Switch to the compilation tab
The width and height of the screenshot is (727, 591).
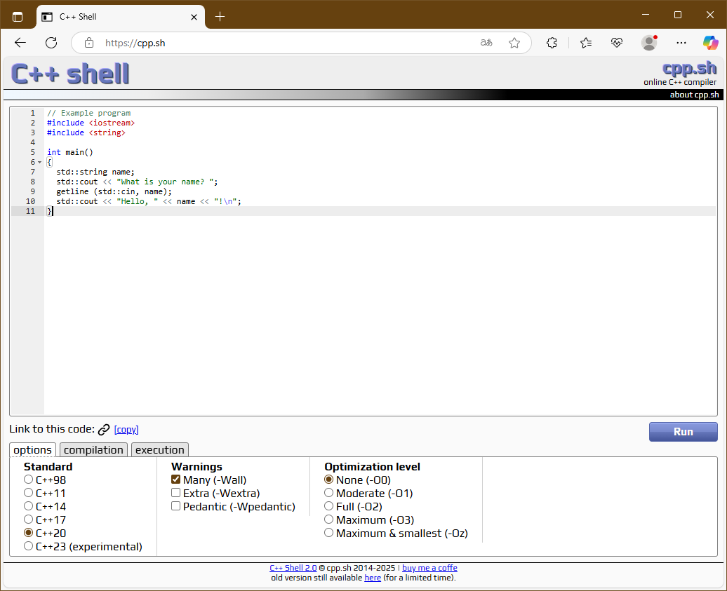click(93, 449)
